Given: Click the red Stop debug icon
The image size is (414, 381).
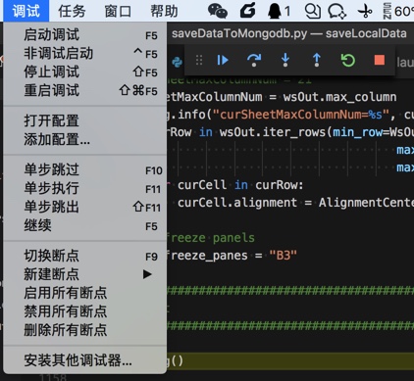Looking at the screenshot, I should 380,60.
